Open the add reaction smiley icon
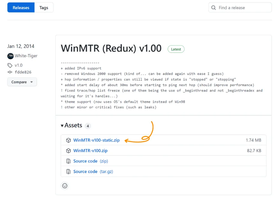The width and height of the screenshot is (278, 200). point(65,186)
